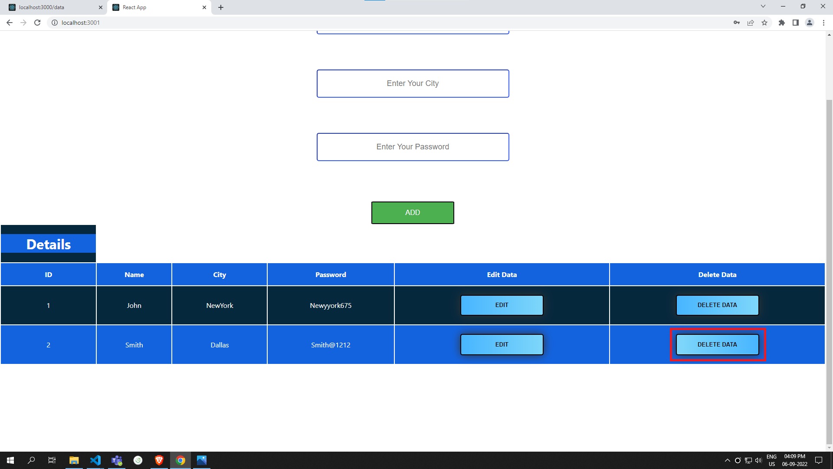Image resolution: width=833 pixels, height=469 pixels.
Task: Open Windows Search from the taskbar
Action: [31, 460]
